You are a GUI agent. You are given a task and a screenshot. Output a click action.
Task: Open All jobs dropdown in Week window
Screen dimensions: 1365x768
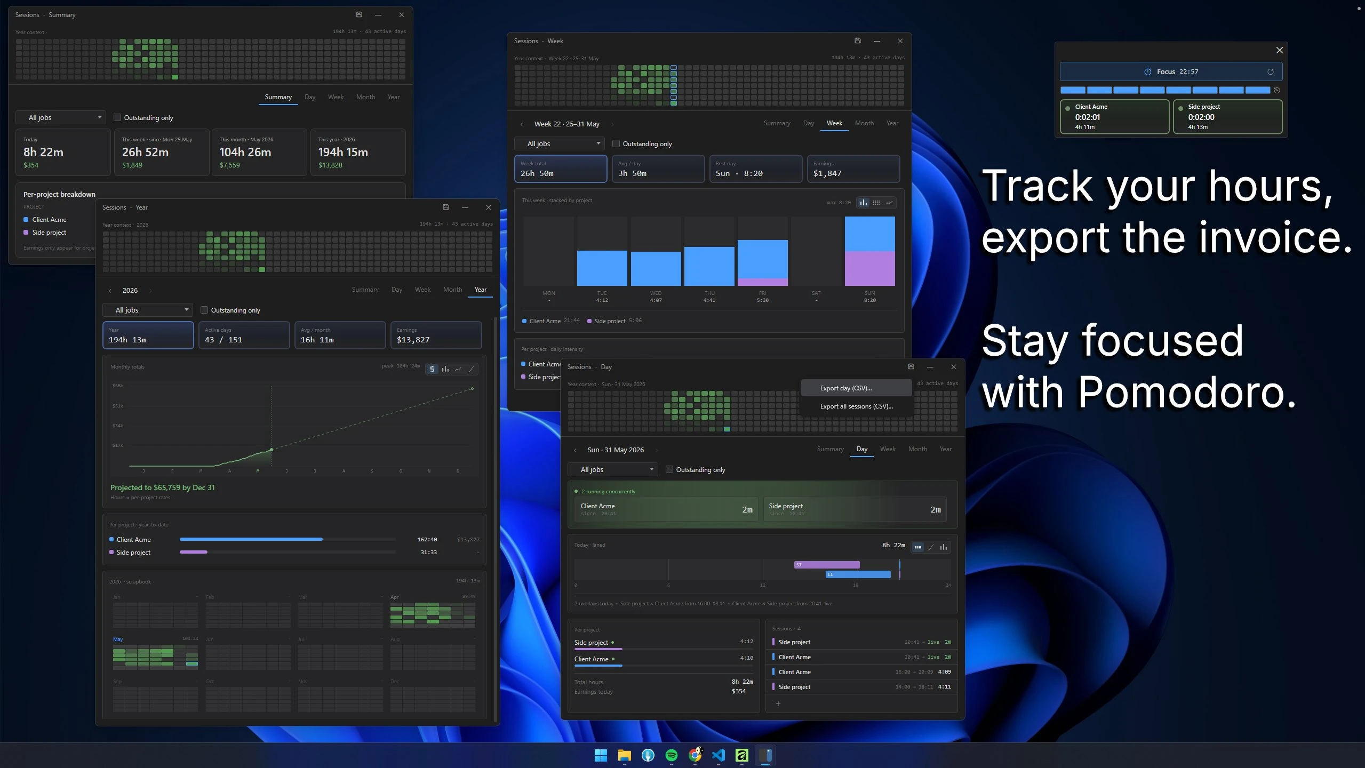pyautogui.click(x=559, y=143)
